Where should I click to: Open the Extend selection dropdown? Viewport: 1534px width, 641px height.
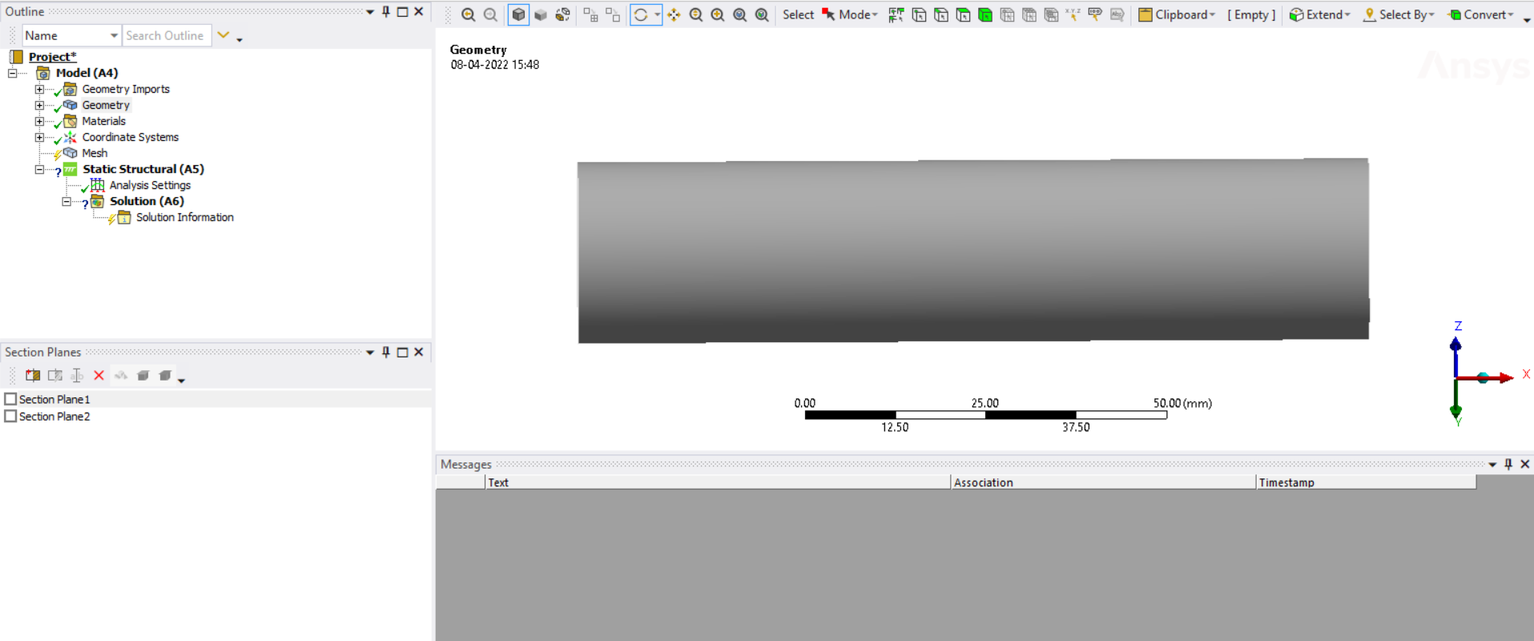point(1319,14)
